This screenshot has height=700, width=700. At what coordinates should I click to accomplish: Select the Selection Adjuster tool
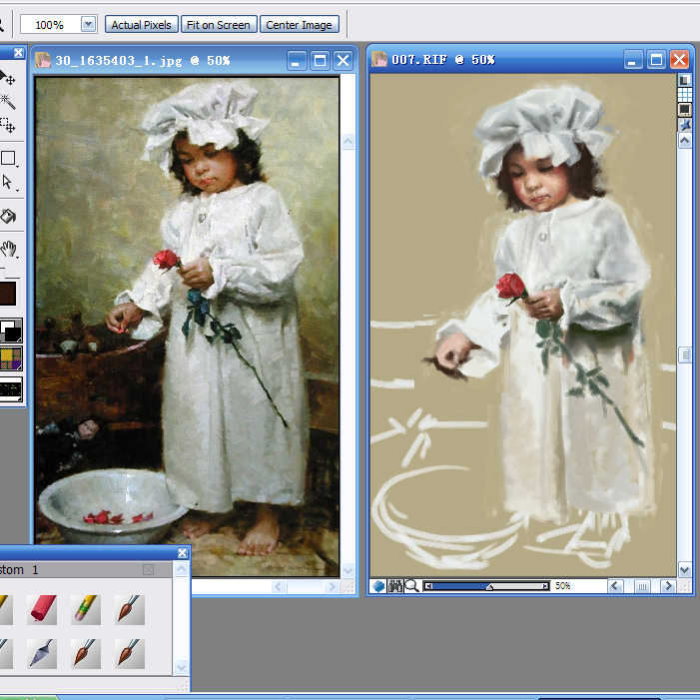tap(7, 126)
